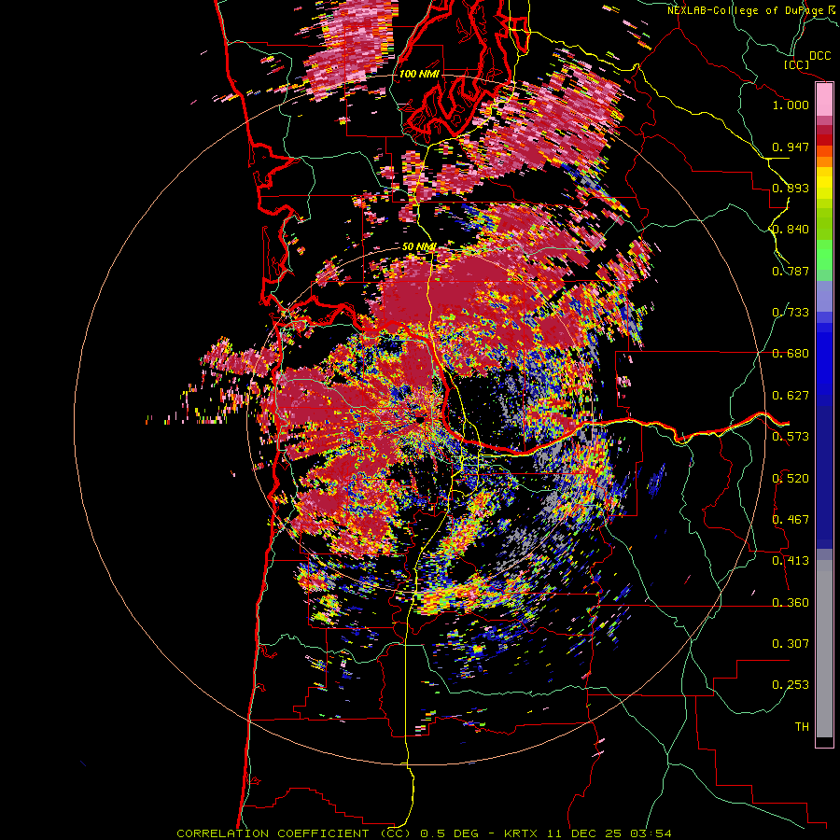Select the 0.467 color scale value

[x=791, y=520]
